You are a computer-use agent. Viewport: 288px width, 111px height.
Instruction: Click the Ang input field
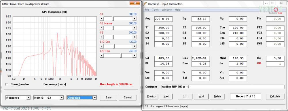tap(164, 19)
